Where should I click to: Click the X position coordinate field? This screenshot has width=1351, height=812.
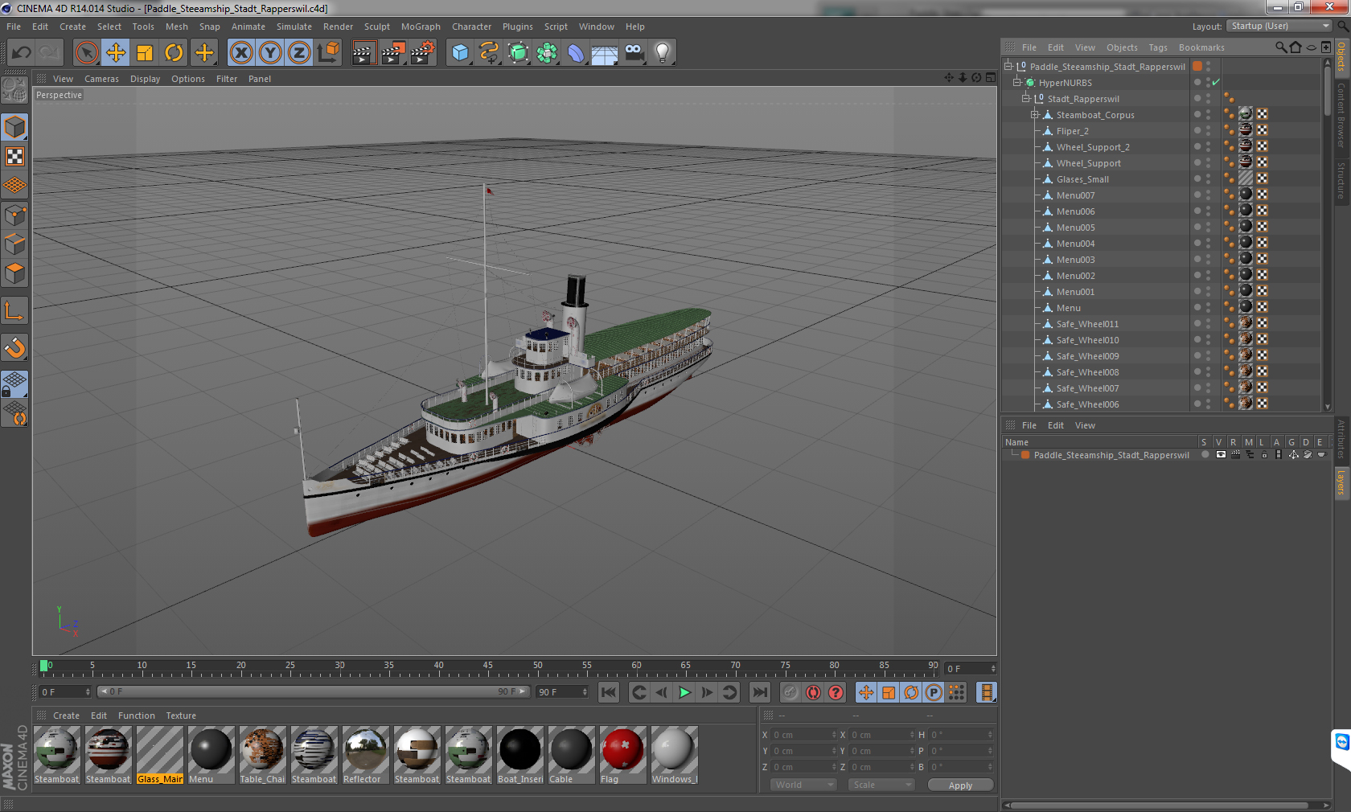(x=803, y=735)
